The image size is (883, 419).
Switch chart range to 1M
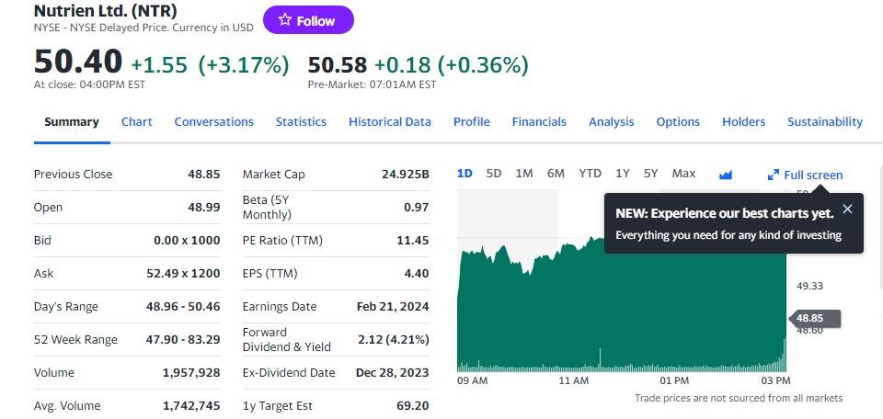524,174
